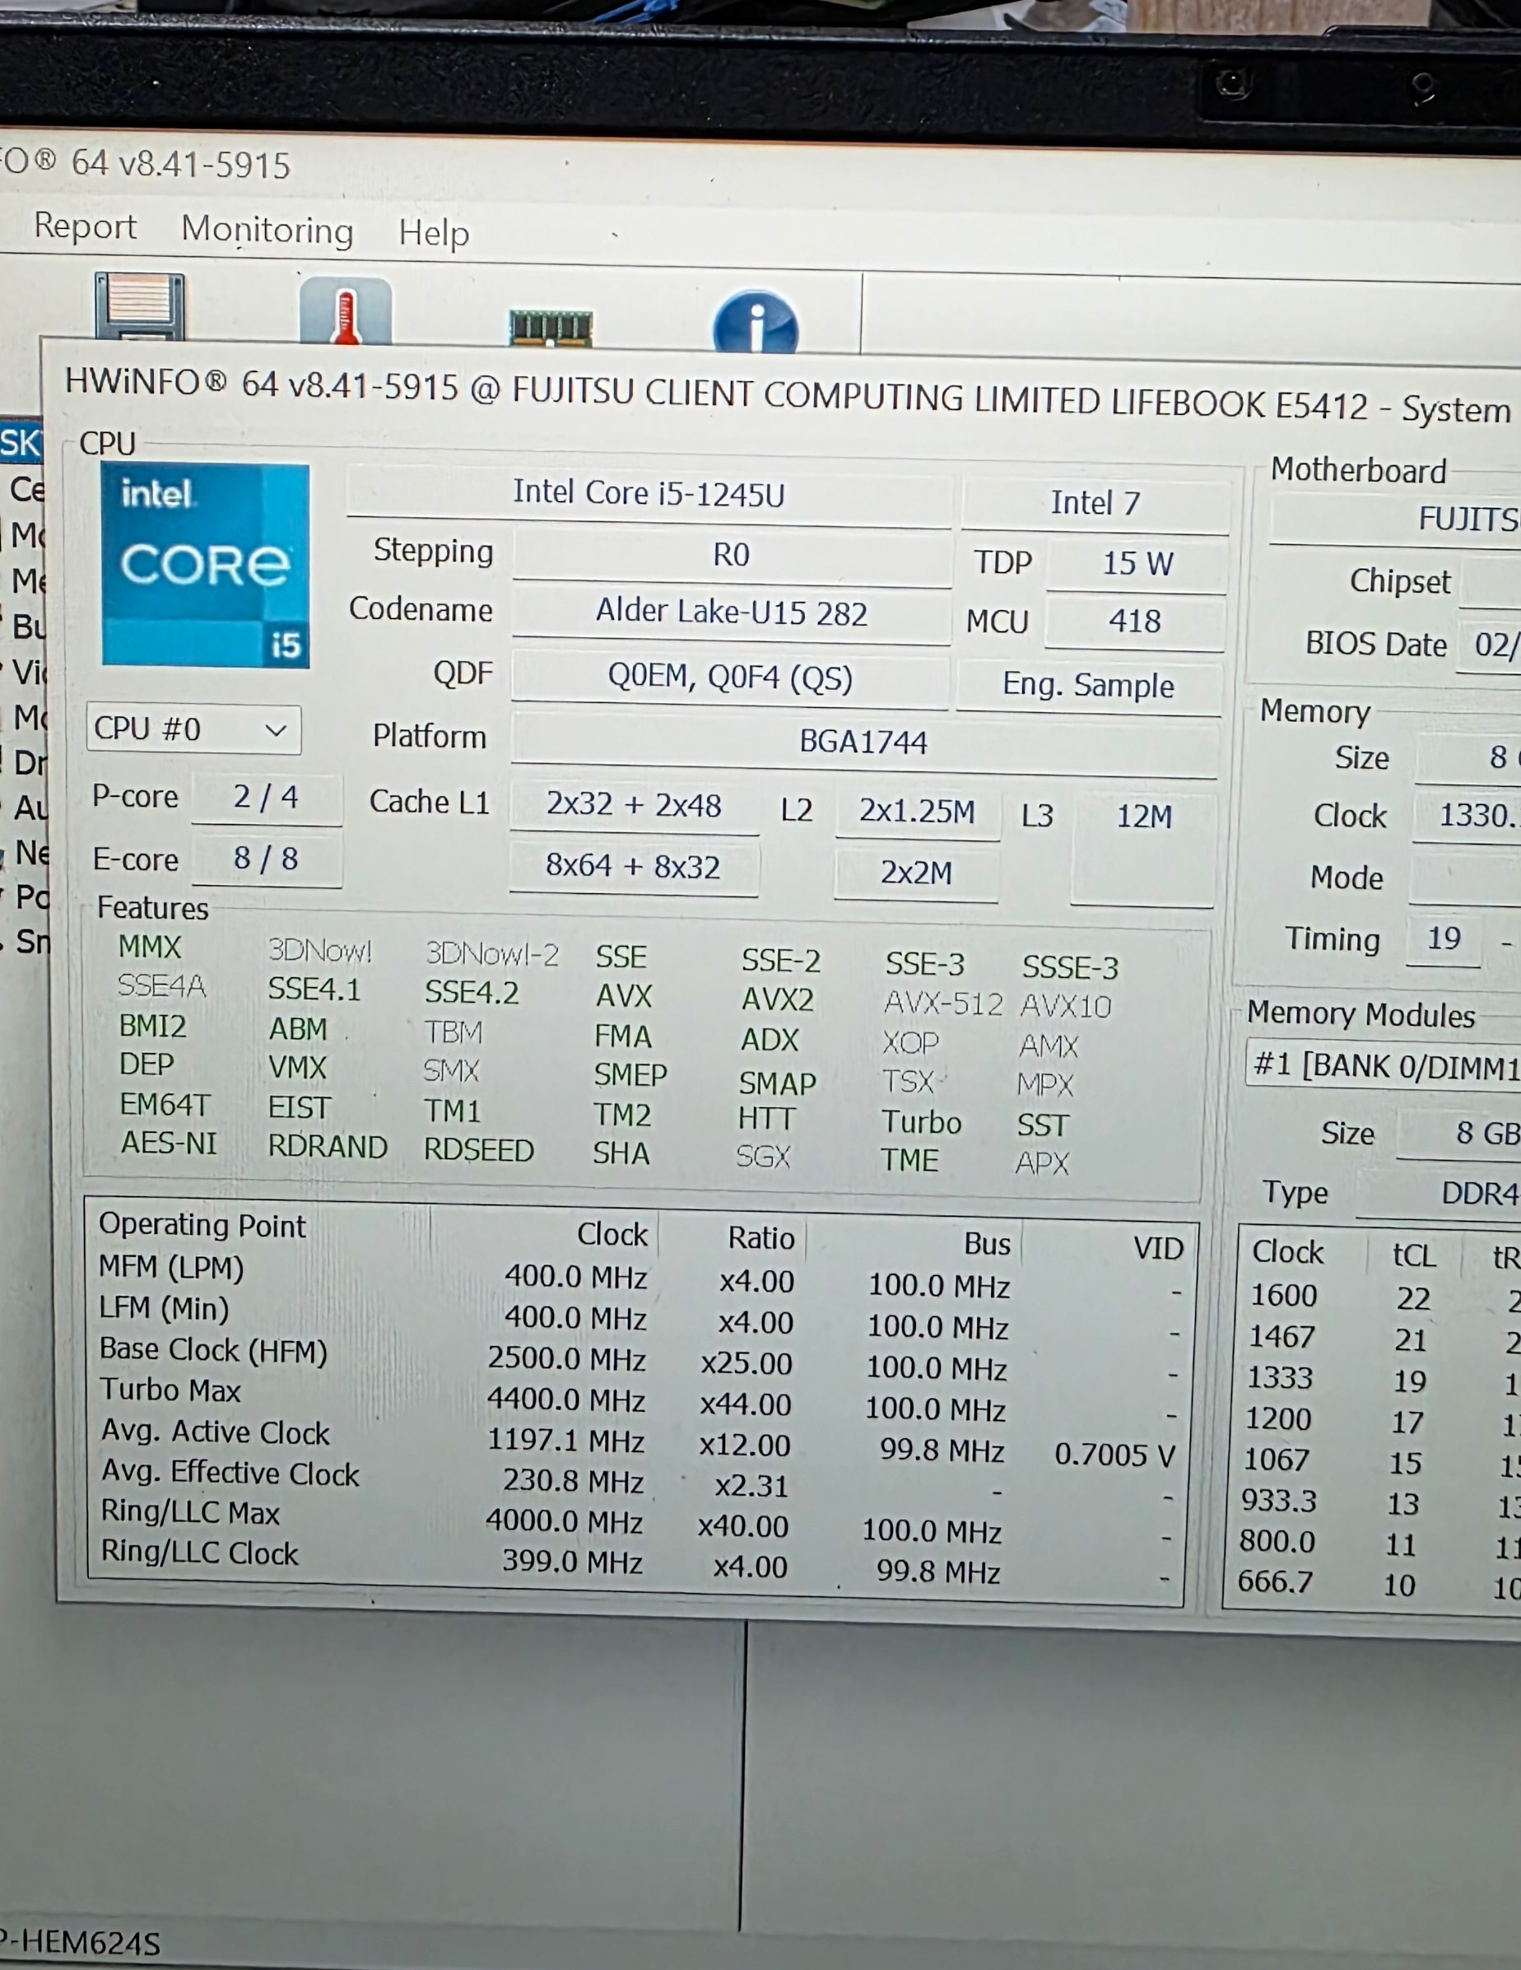Open the Help menu
The image size is (1521, 1970).
[x=434, y=233]
